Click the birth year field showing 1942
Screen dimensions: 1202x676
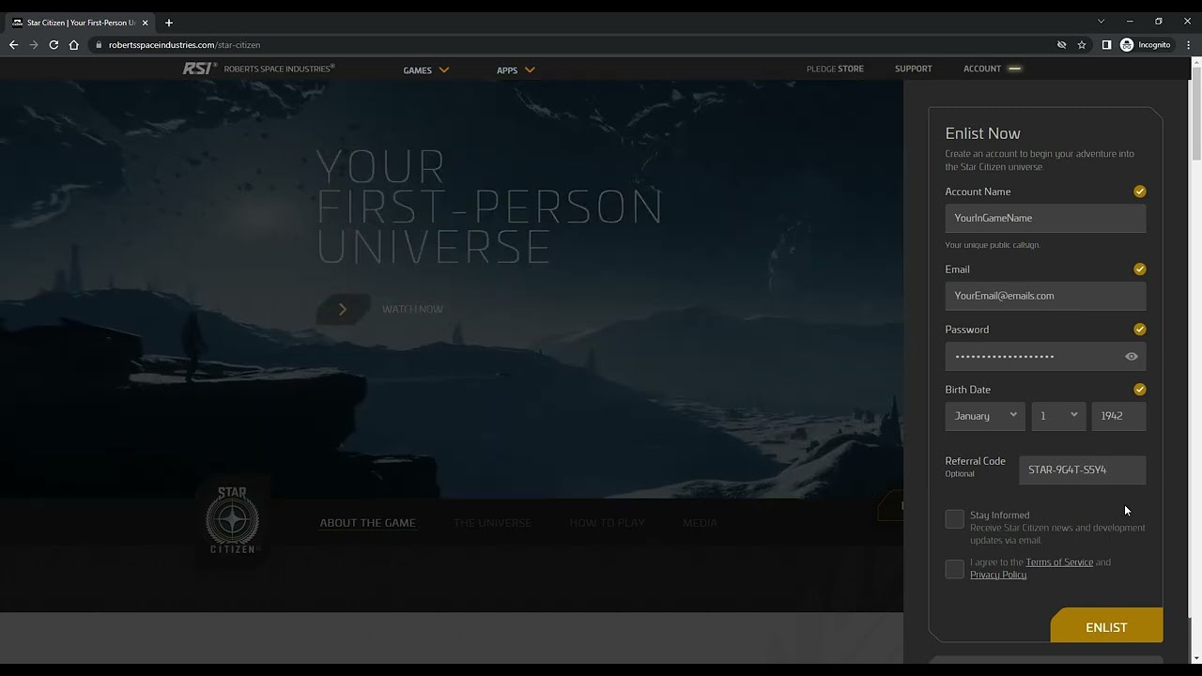[x=1118, y=416]
